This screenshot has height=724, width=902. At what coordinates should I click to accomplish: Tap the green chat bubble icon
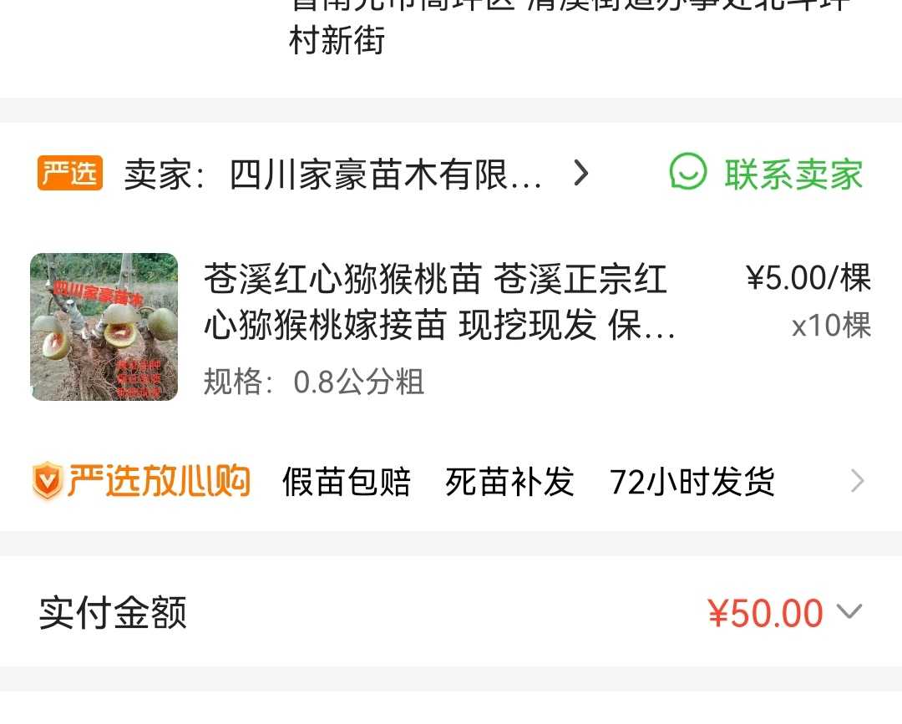tap(688, 171)
